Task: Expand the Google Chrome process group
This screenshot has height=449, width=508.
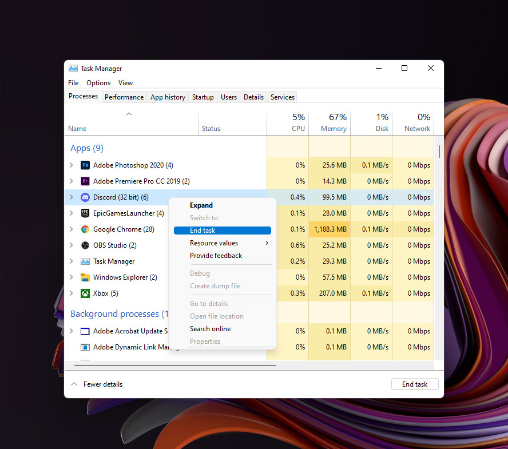Action: pos(72,229)
